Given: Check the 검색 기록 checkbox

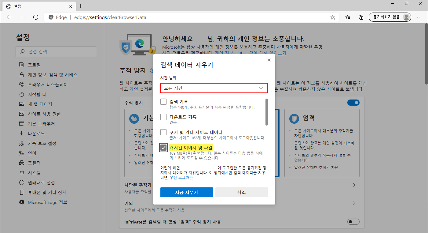Looking at the screenshot, I should coord(163,102).
